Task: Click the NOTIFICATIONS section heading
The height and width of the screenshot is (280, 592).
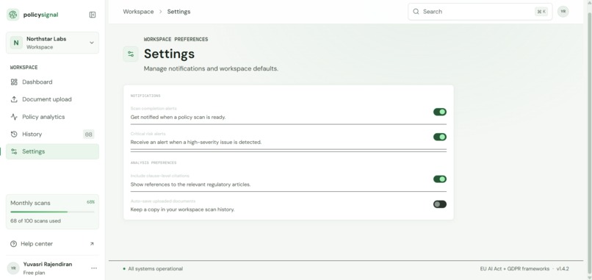Action: click(145, 96)
